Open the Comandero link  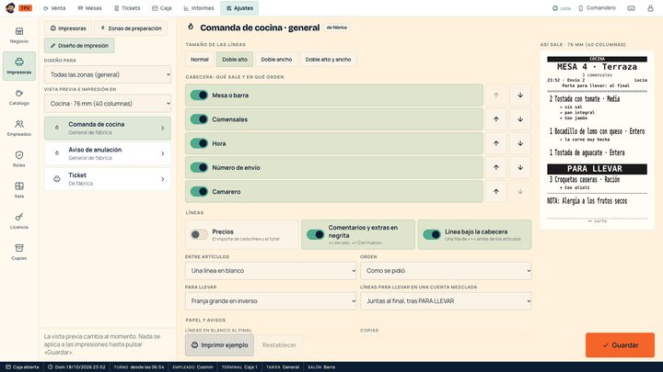tap(597, 8)
